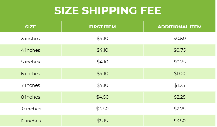
Task: Click the 3 inches size cell
Action: 30,39
